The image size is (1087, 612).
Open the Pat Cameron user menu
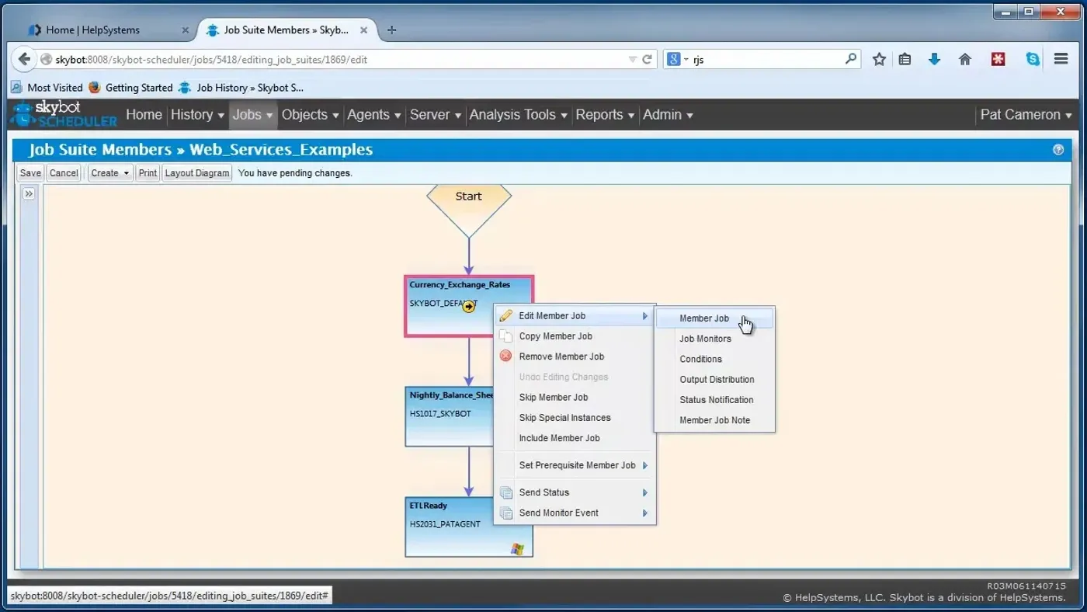tap(1026, 115)
